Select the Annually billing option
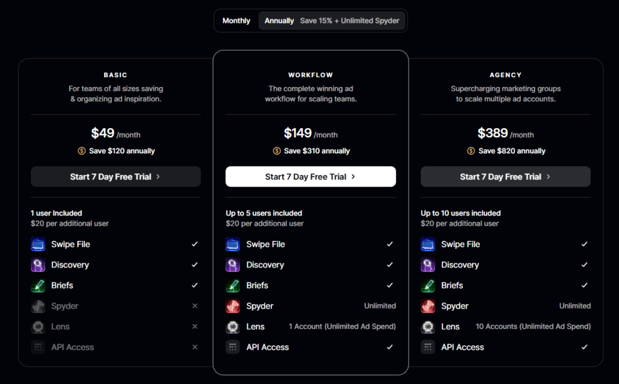Image resolution: width=619 pixels, height=384 pixels. click(x=279, y=21)
